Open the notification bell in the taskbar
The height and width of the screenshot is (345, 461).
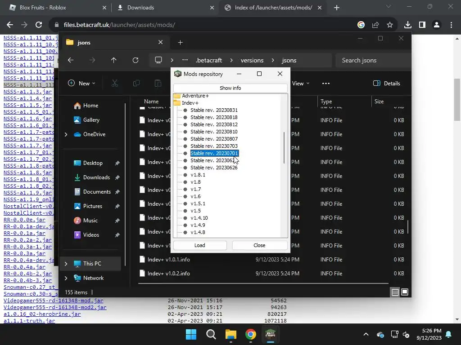pos(449,334)
